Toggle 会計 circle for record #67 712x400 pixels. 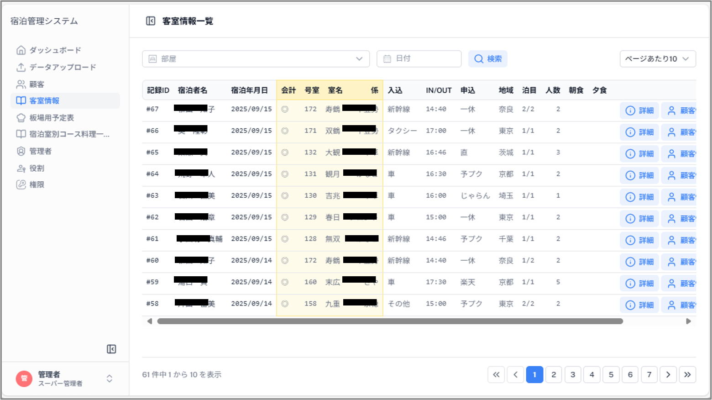coord(285,109)
